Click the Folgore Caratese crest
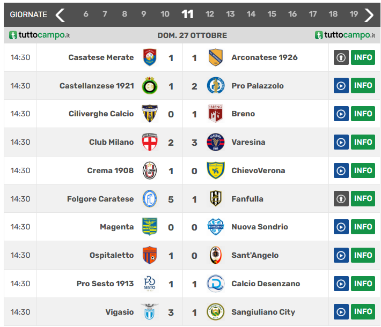Viewport: 381px width, 327px height. pos(150,199)
